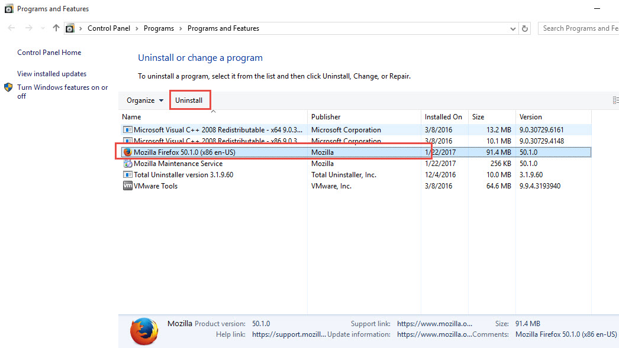Select Programs and Features breadcrumb
This screenshot has height=348, width=619.
click(223, 28)
